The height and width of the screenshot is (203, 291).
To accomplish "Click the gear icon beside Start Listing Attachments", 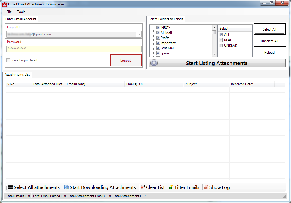I will 154,63.
